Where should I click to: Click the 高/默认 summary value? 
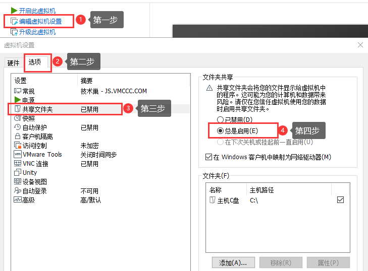click(90, 200)
